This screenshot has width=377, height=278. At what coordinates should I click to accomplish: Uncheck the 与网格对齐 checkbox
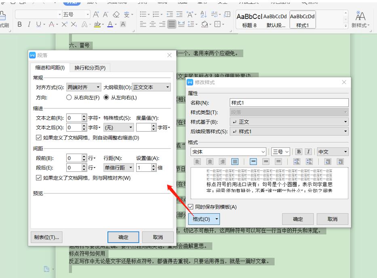pos(37,175)
